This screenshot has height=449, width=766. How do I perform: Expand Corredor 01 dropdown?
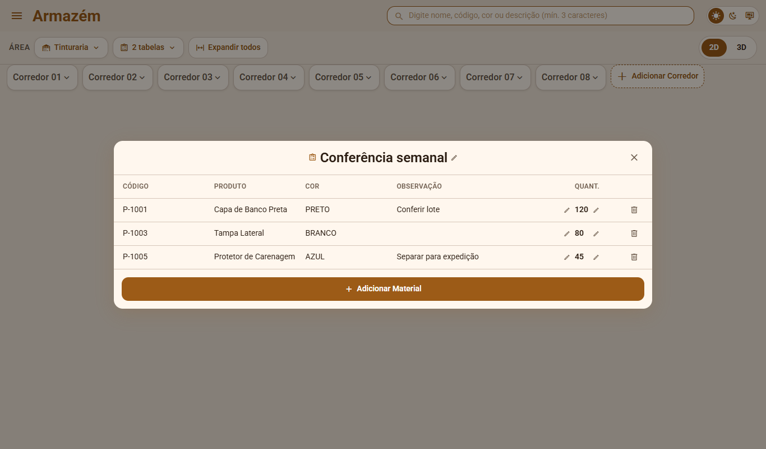pyautogui.click(x=42, y=77)
